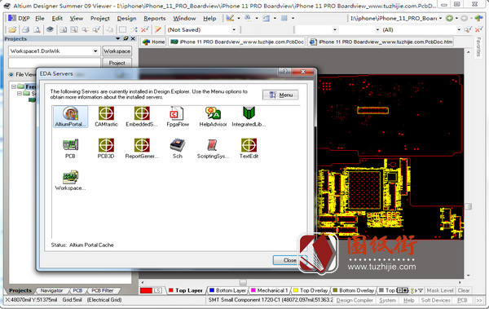Click the magenta Mechanical 1 color swatch
The height and width of the screenshot is (309, 489).
click(x=253, y=290)
